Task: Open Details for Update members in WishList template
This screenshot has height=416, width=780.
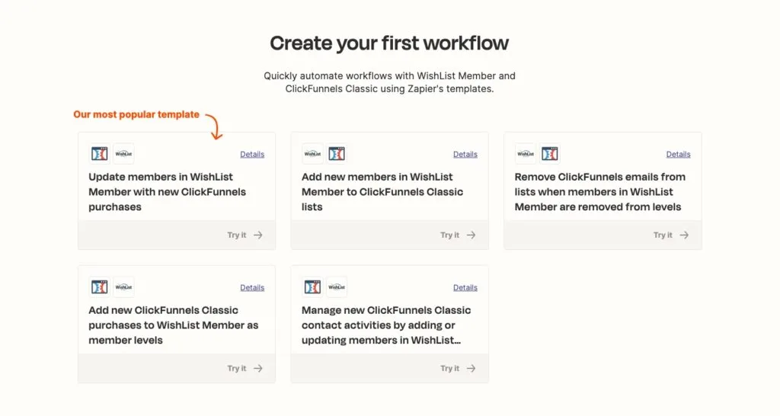Action: click(252, 155)
